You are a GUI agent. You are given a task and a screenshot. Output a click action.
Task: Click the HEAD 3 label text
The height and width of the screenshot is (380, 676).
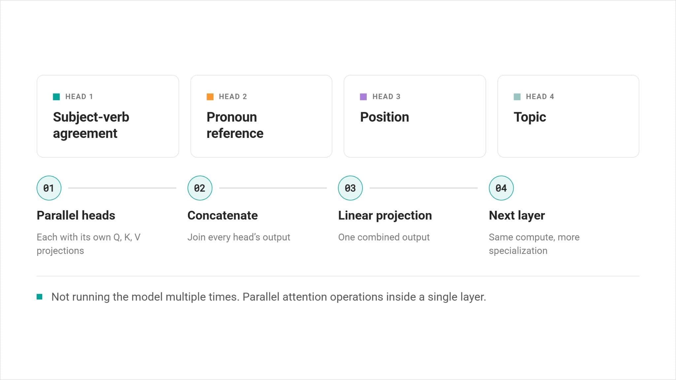point(386,97)
